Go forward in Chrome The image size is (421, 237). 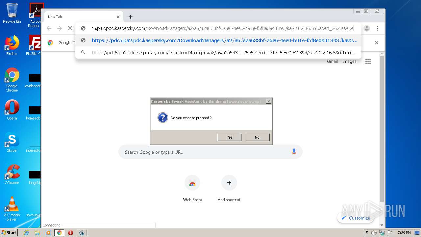pyautogui.click(x=60, y=28)
